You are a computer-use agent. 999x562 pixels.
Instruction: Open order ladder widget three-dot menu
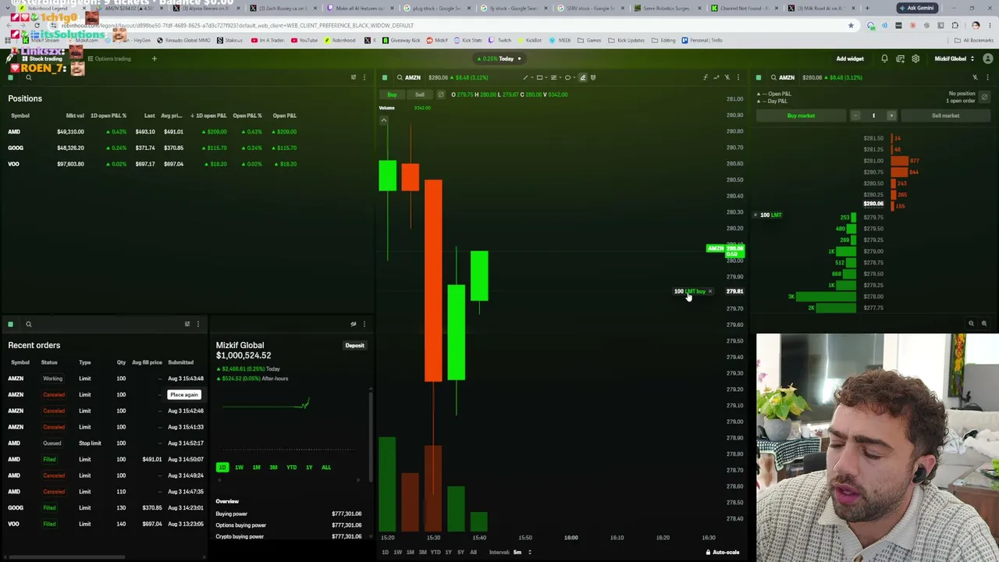click(x=987, y=77)
